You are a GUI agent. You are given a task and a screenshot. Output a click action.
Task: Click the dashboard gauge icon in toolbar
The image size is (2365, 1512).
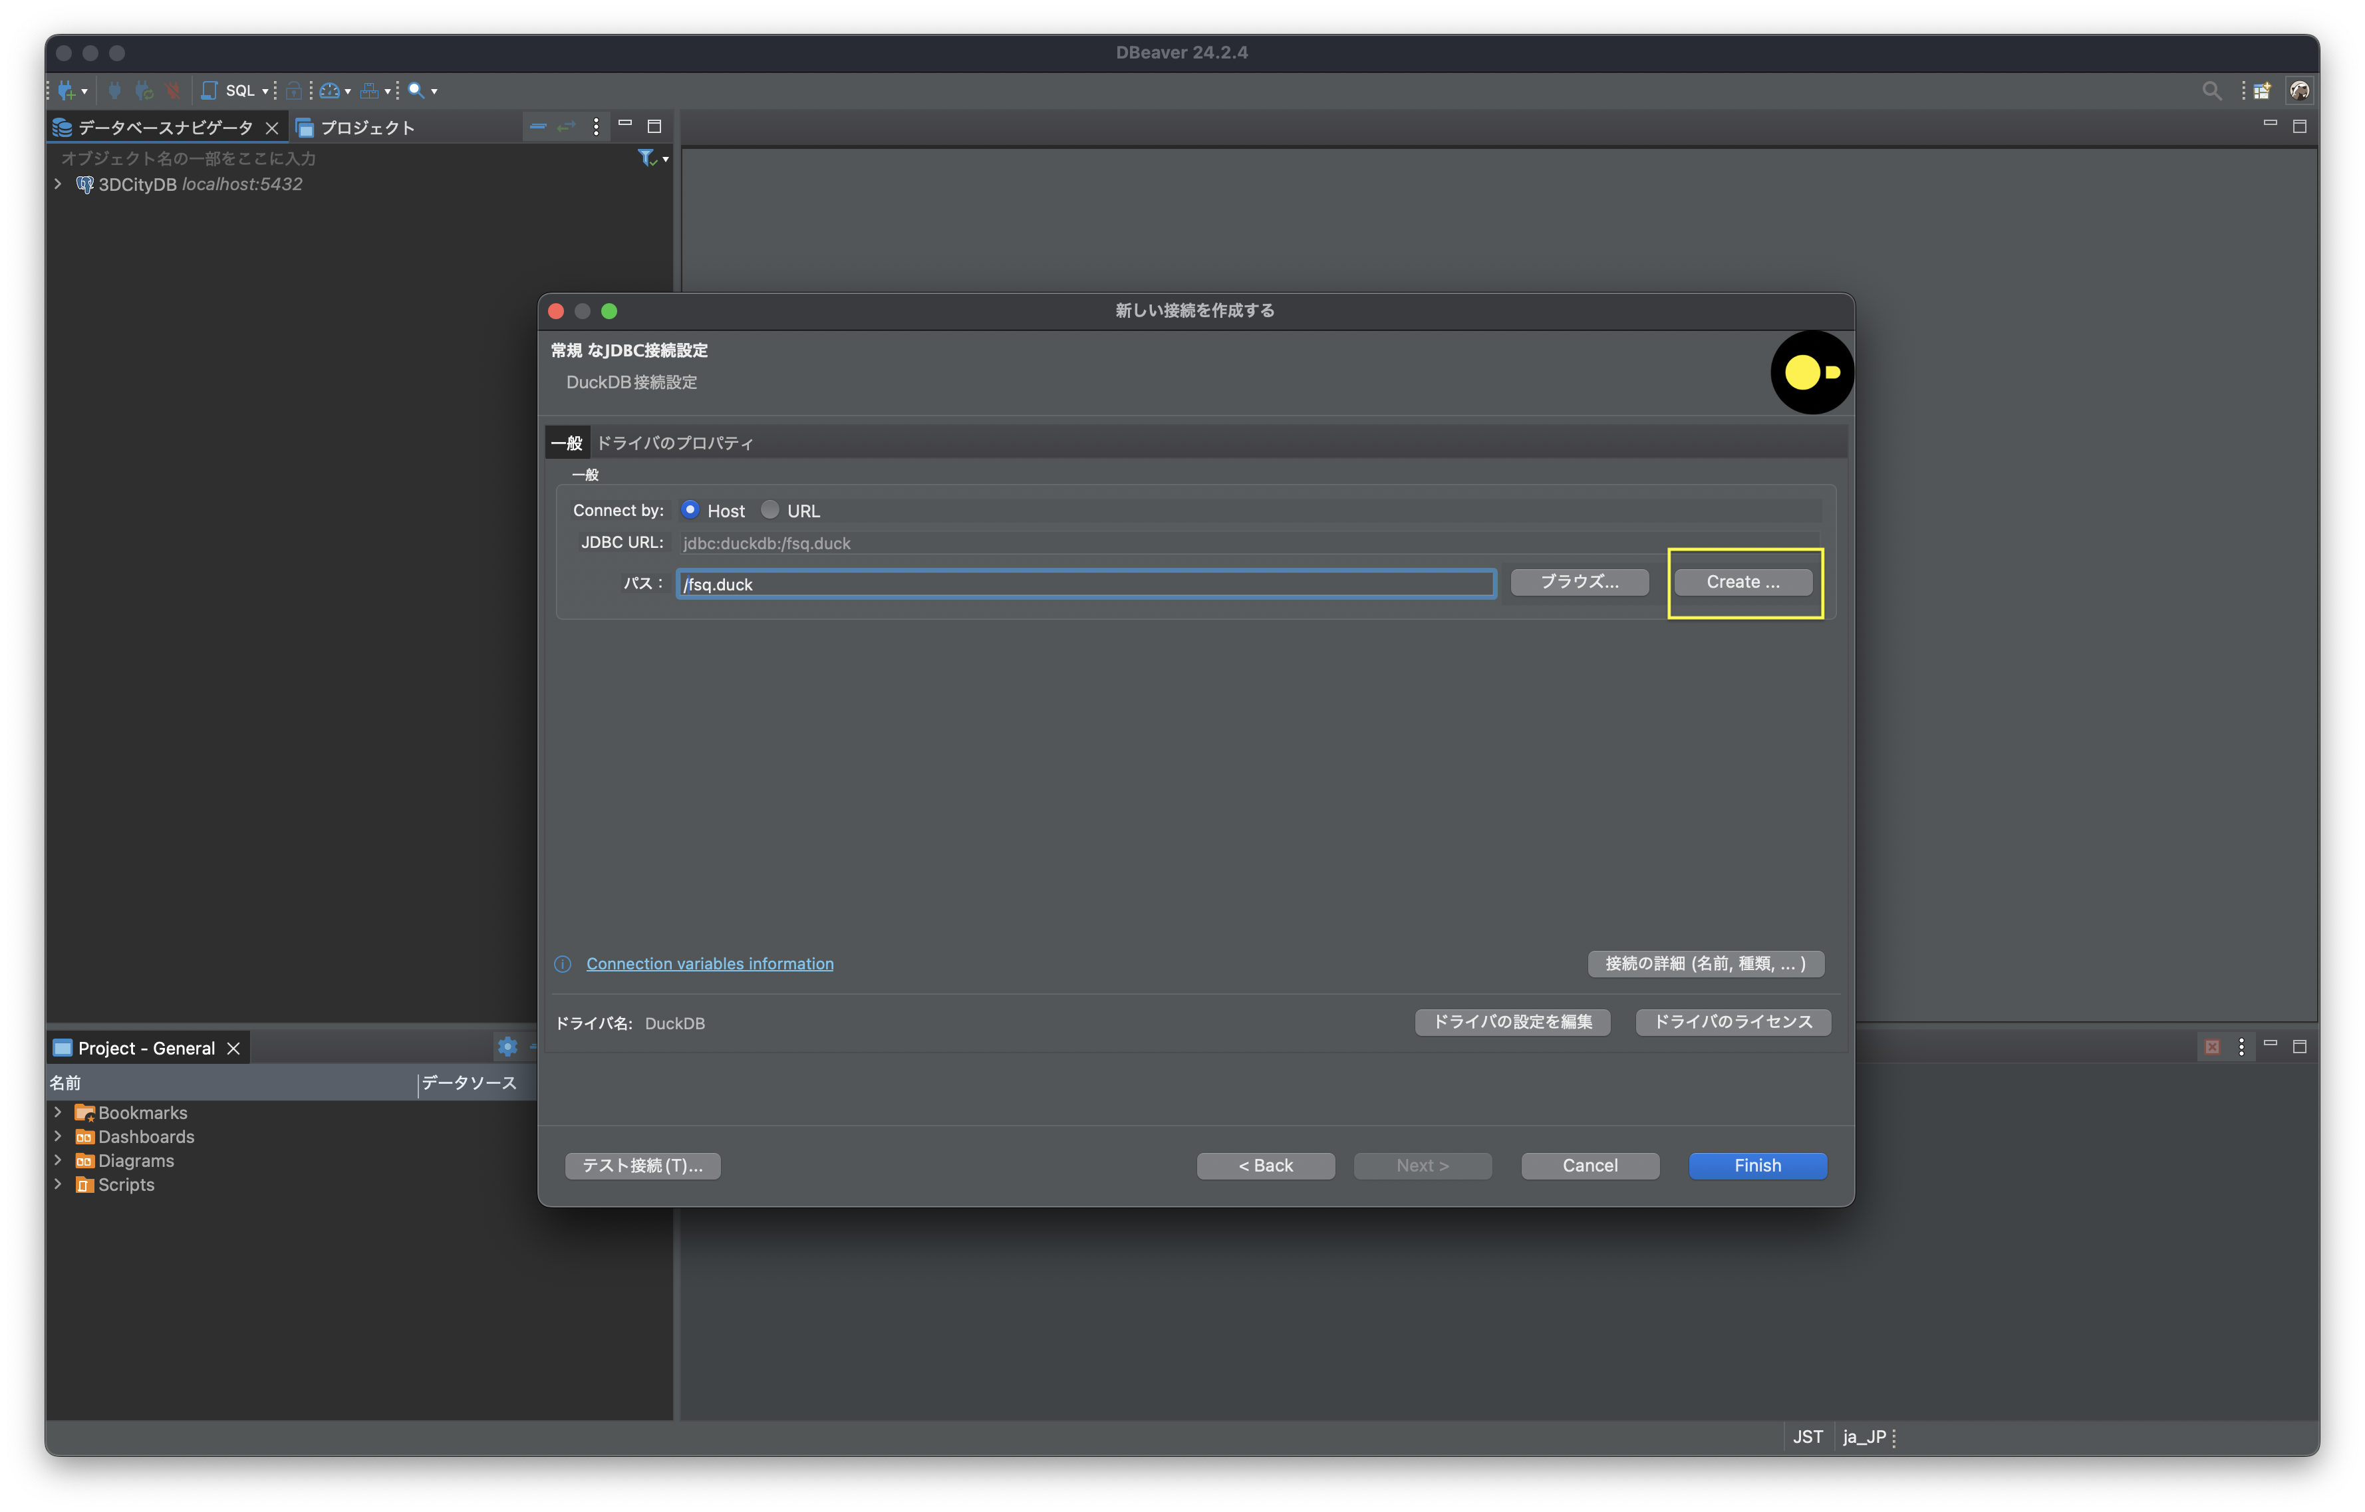329,90
